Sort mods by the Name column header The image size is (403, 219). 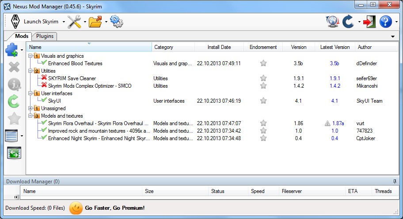click(89, 47)
